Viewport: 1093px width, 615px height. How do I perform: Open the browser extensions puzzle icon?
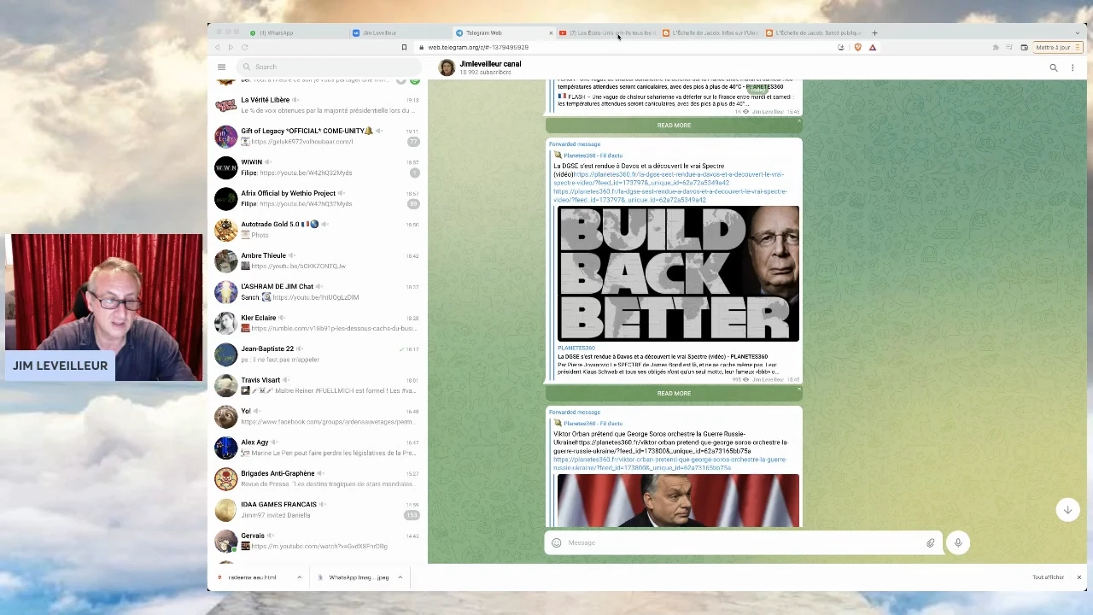[995, 47]
